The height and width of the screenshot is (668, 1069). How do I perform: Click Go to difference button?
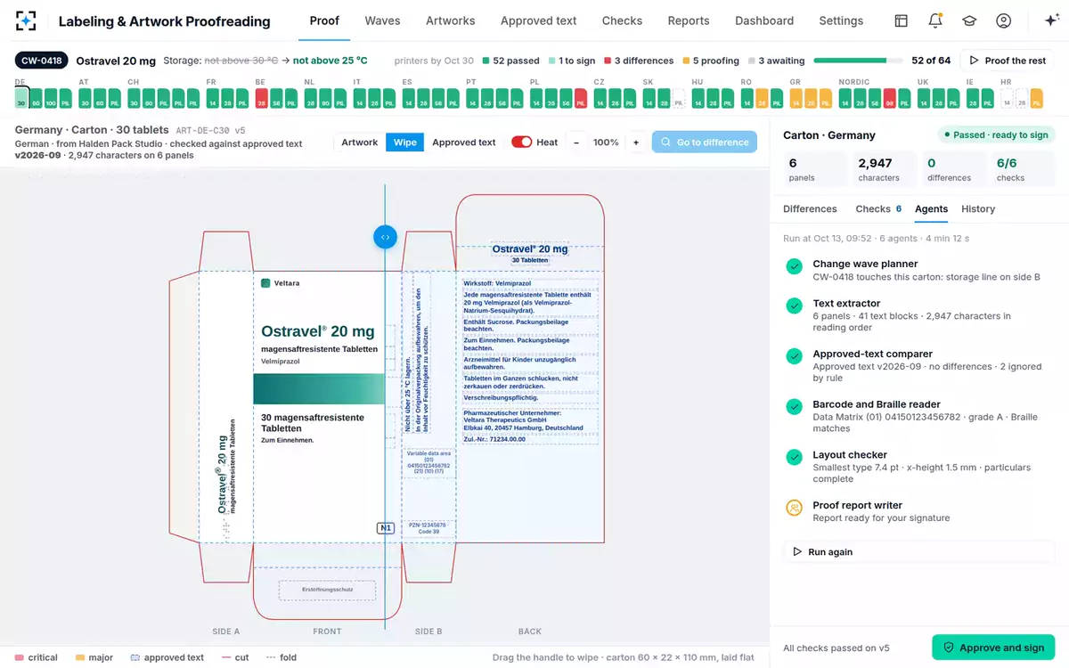(705, 143)
